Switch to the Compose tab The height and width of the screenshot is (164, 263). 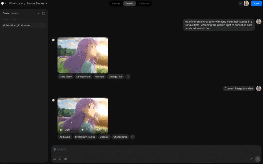point(144,3)
